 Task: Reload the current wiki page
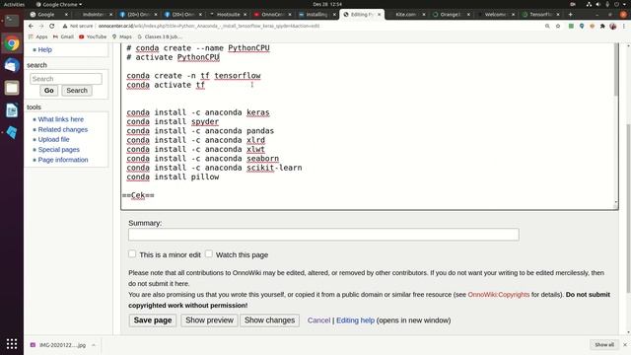pos(52,26)
